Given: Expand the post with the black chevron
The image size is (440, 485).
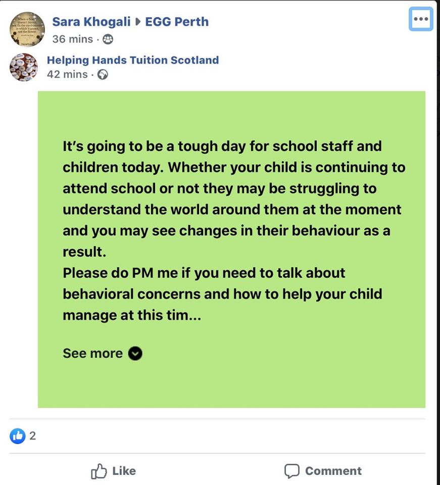Looking at the screenshot, I should [x=135, y=353].
